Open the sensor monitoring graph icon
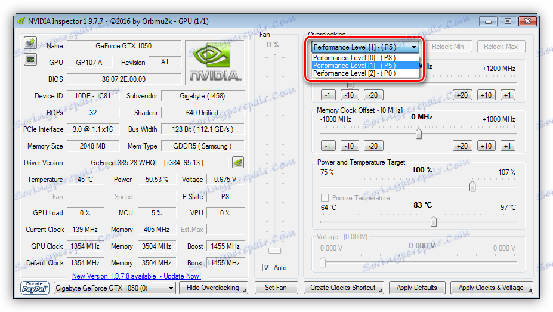 coord(30,59)
